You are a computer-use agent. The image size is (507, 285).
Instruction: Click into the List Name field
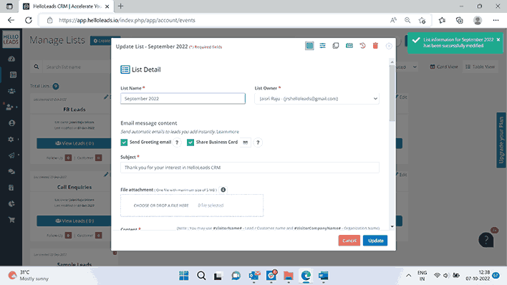(x=183, y=99)
